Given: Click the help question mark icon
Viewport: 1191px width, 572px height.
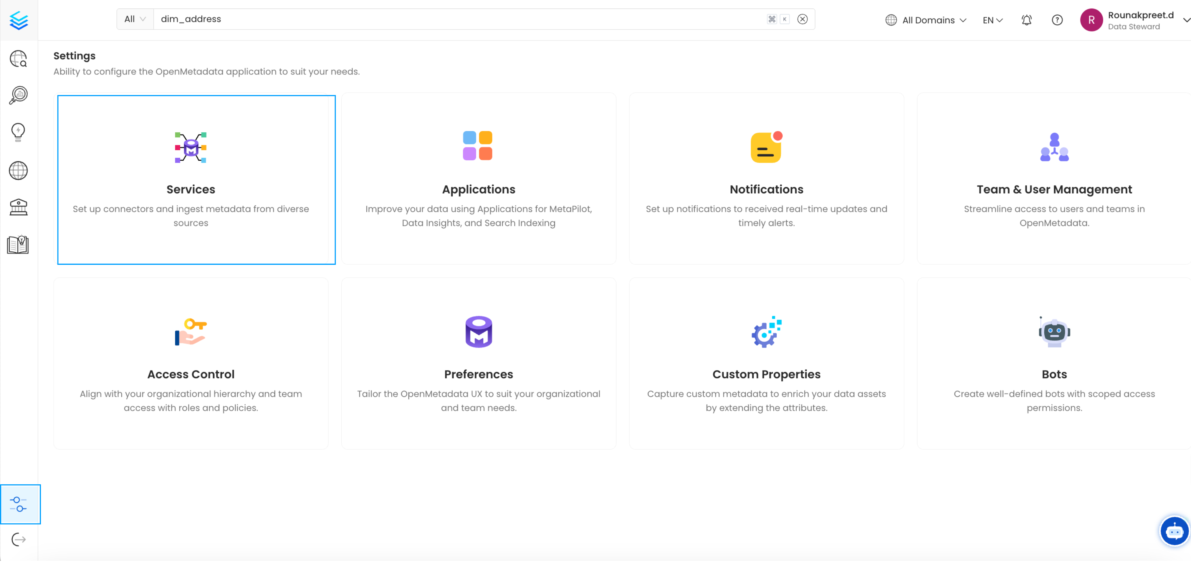Looking at the screenshot, I should pos(1057,20).
